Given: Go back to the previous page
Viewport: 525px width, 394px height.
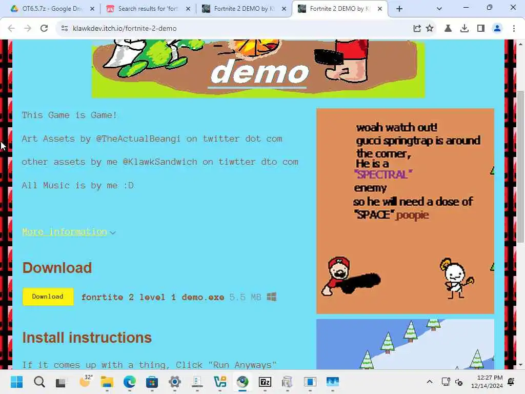Looking at the screenshot, I should (11, 29).
